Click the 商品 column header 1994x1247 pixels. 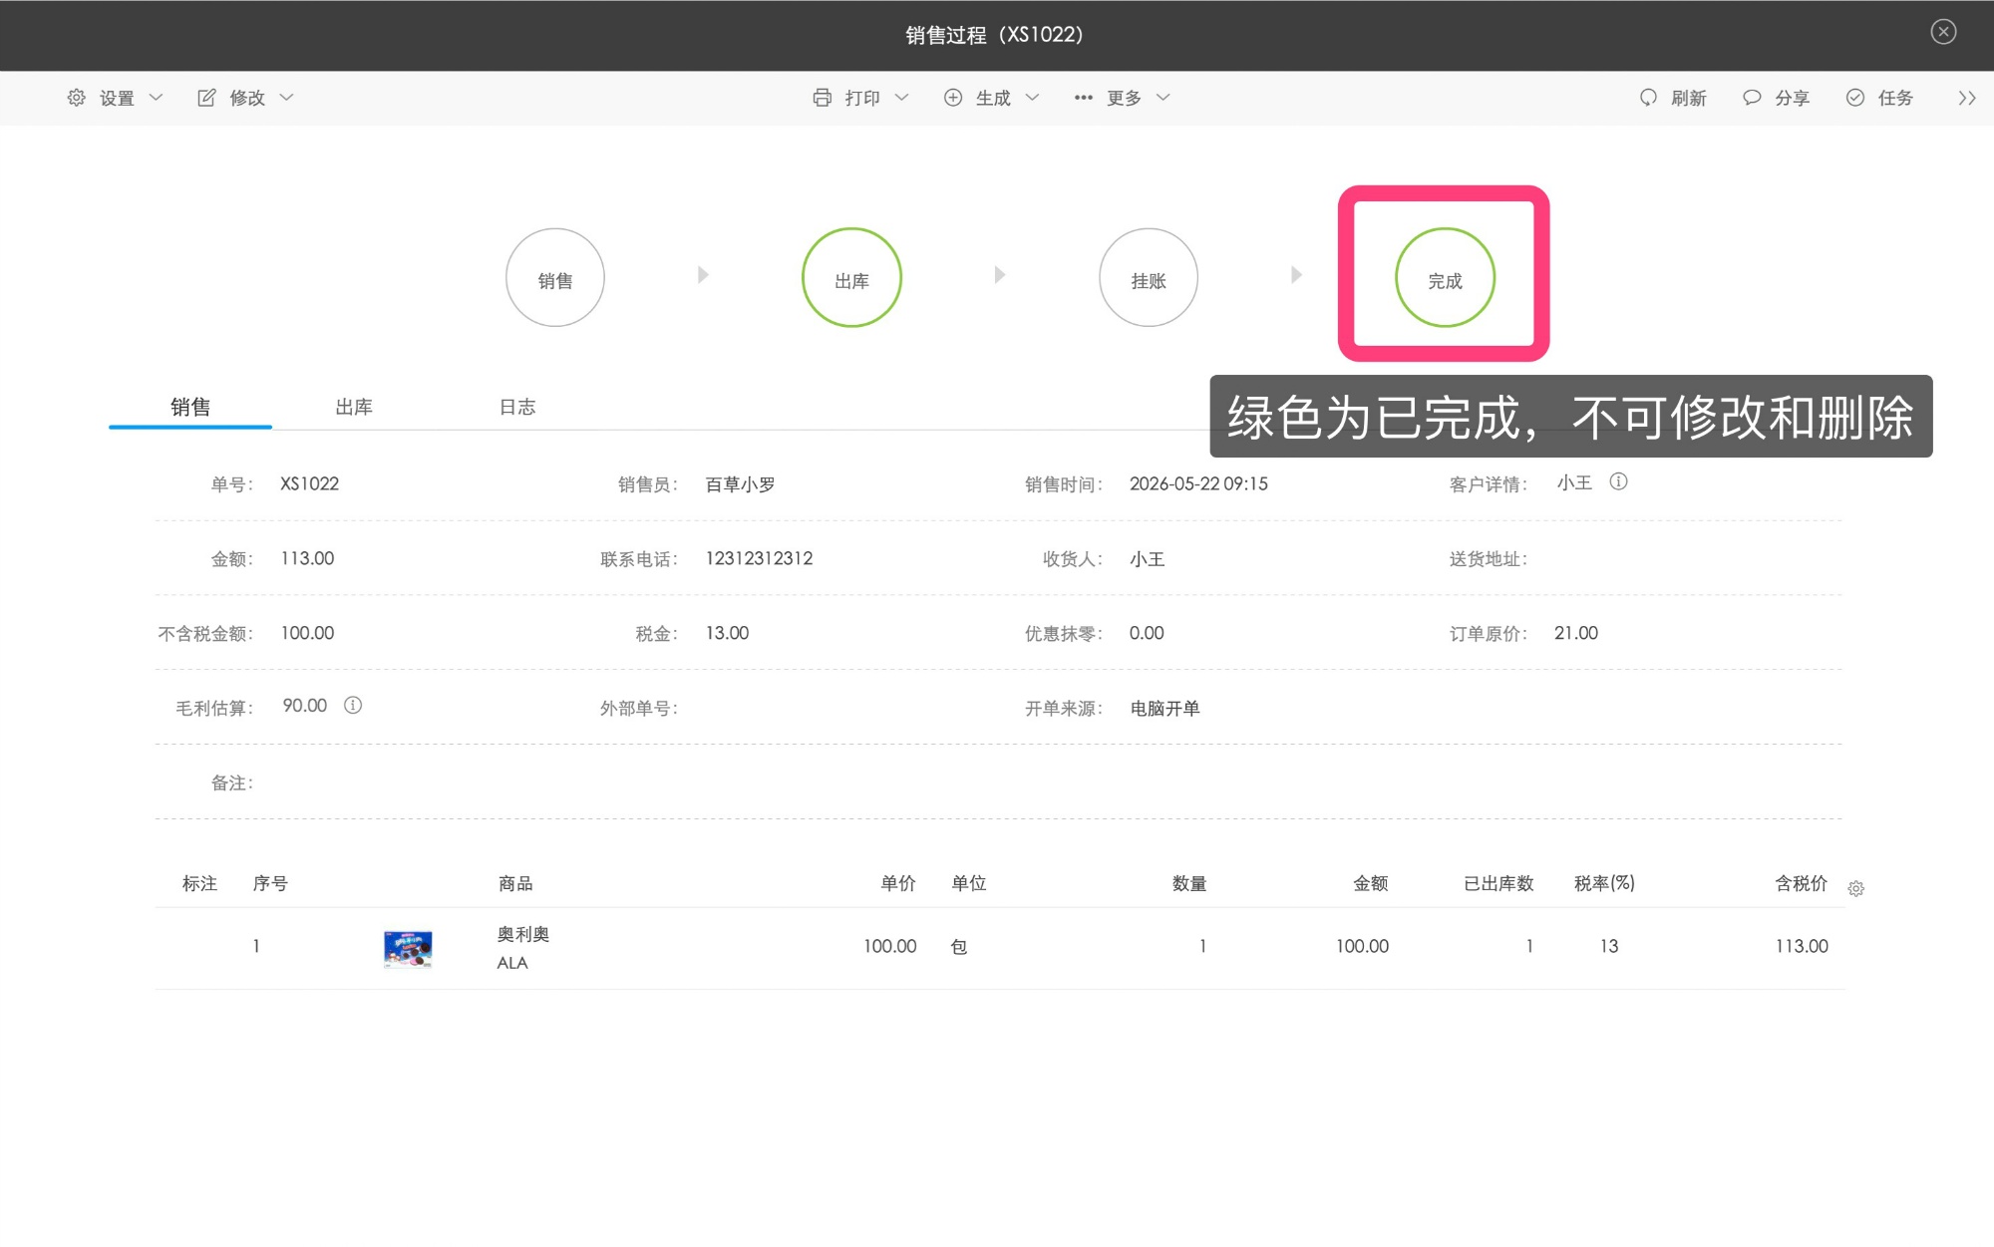515,883
